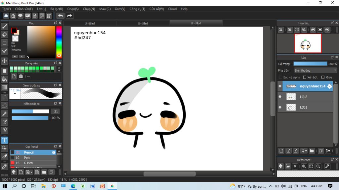Image resolution: width=339 pixels, height=190 pixels.
Task: Open Excel from taskbar
Action: tap(83, 186)
